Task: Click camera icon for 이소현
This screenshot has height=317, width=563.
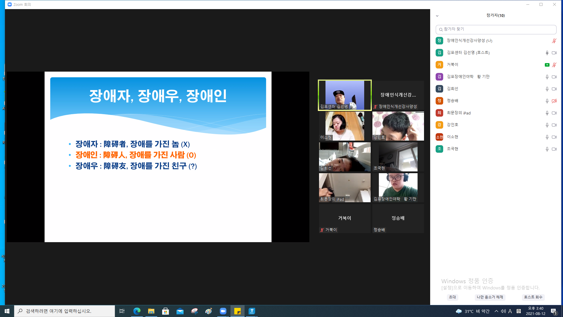Action: [554, 137]
